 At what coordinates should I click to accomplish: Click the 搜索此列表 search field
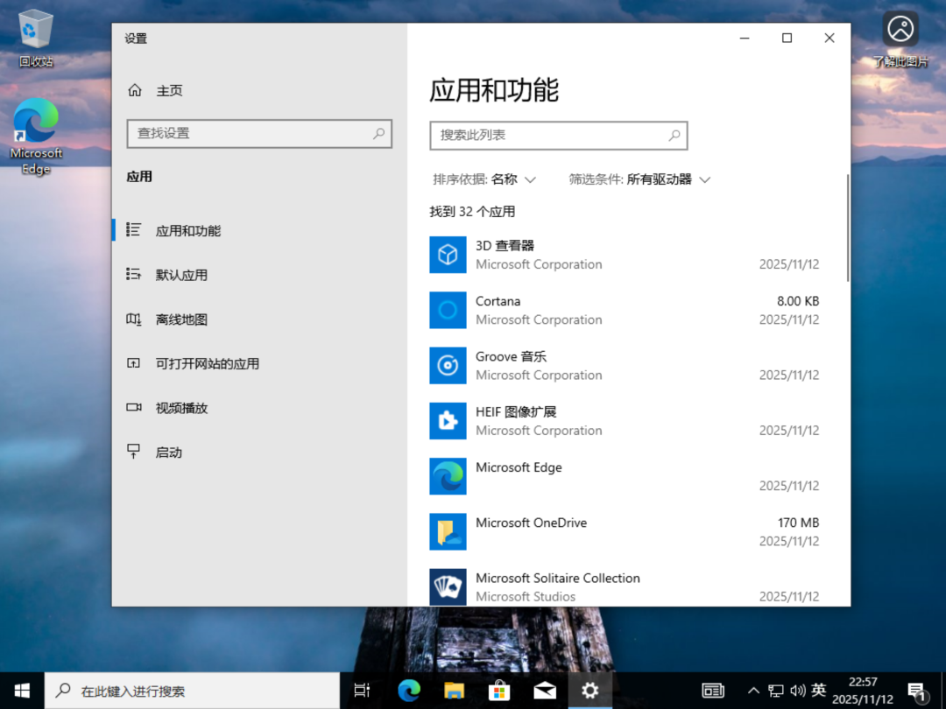pos(559,136)
